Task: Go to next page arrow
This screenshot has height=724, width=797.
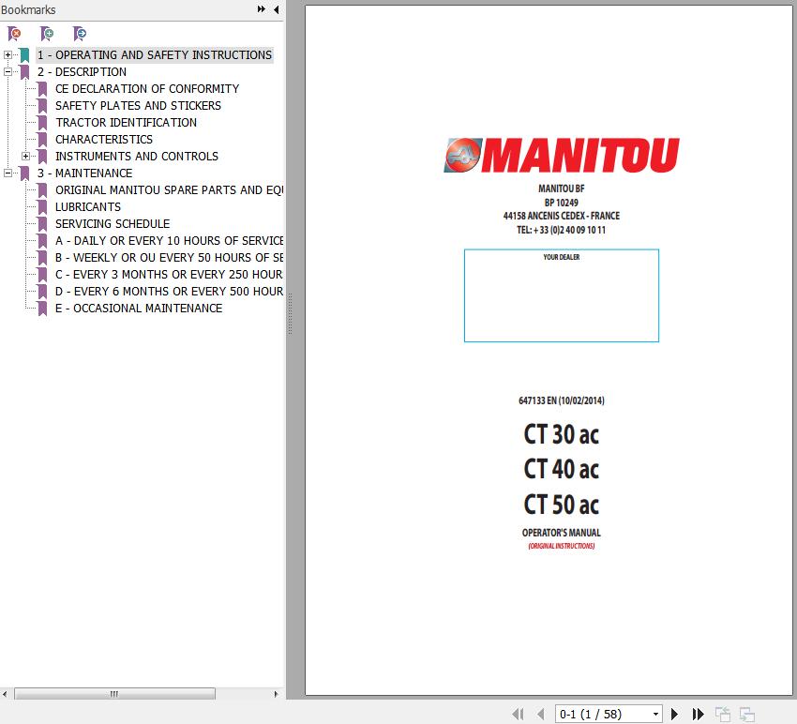Action: point(674,714)
